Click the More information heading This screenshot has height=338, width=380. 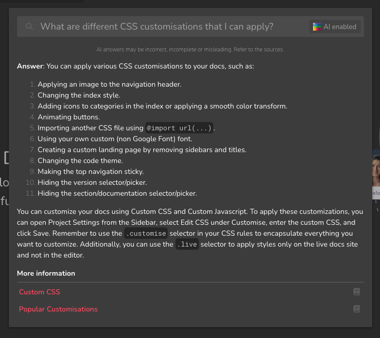[x=46, y=273]
